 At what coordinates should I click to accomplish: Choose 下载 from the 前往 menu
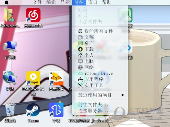tap(100, 49)
